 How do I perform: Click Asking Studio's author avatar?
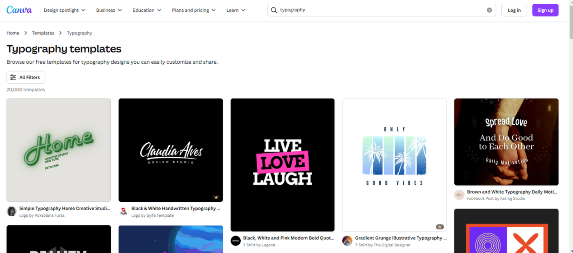click(459, 195)
